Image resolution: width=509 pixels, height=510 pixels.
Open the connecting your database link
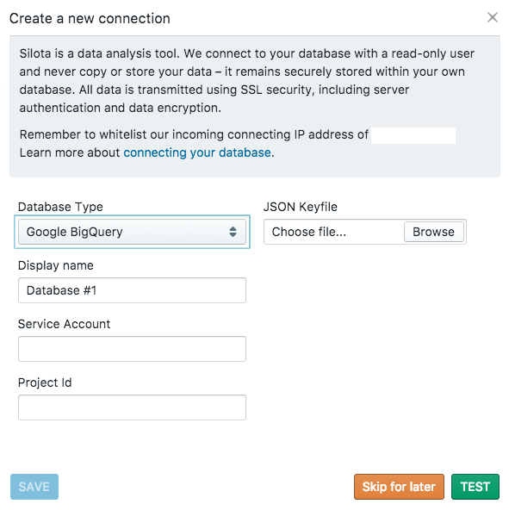click(197, 152)
